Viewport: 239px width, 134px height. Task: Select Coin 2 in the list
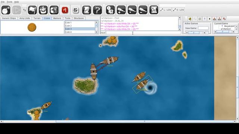click(80, 26)
